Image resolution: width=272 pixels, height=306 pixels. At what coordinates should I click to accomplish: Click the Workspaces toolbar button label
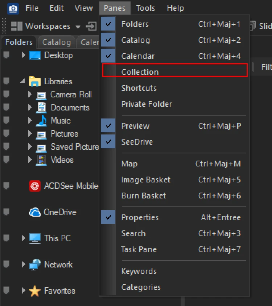tap(48, 26)
